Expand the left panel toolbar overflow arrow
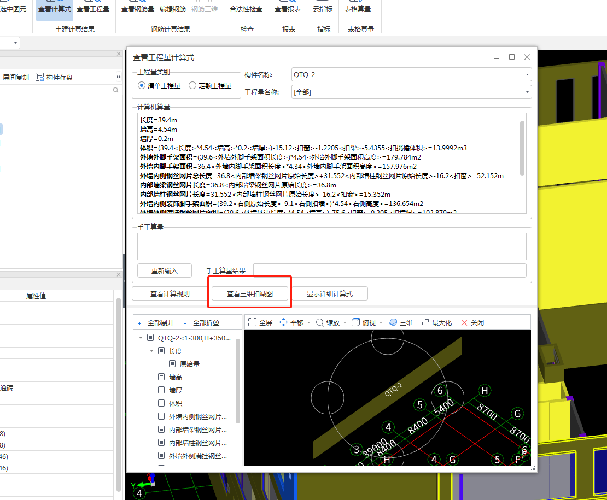This screenshot has width=607, height=500. coord(119,77)
